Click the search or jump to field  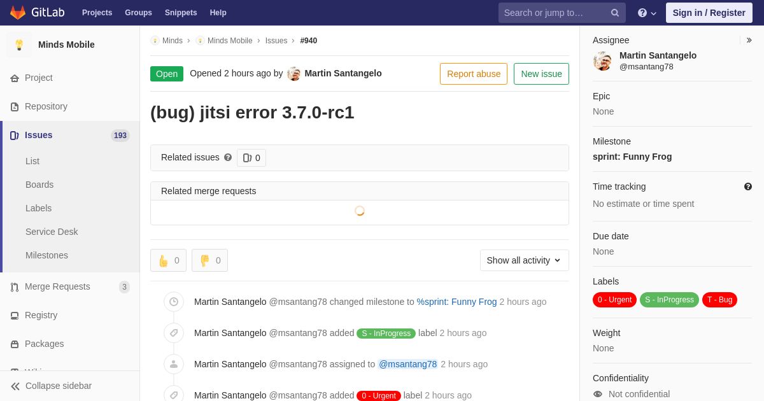tap(562, 13)
